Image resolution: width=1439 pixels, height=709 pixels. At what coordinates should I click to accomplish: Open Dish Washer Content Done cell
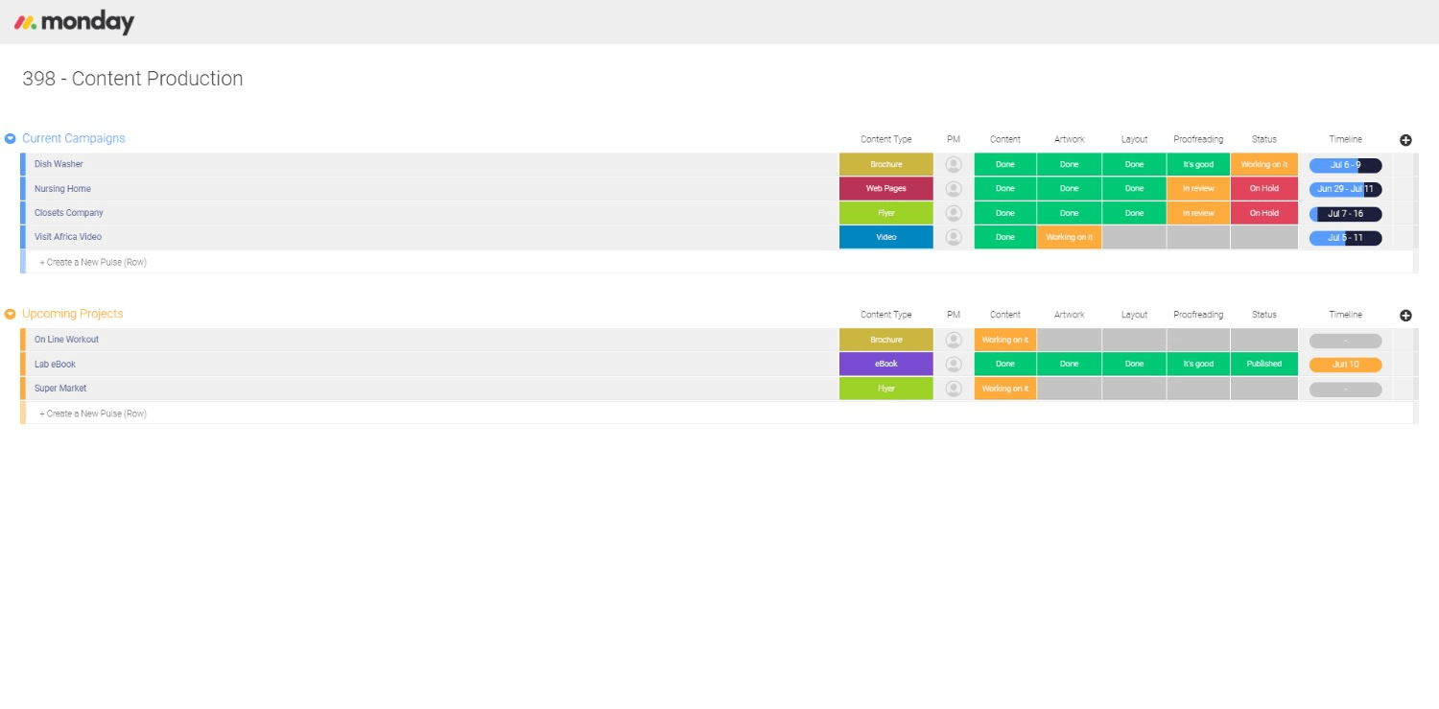click(x=1005, y=164)
